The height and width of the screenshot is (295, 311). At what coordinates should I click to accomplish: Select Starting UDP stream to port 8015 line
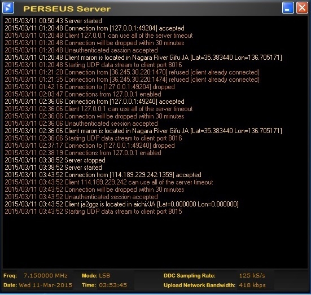(94, 212)
